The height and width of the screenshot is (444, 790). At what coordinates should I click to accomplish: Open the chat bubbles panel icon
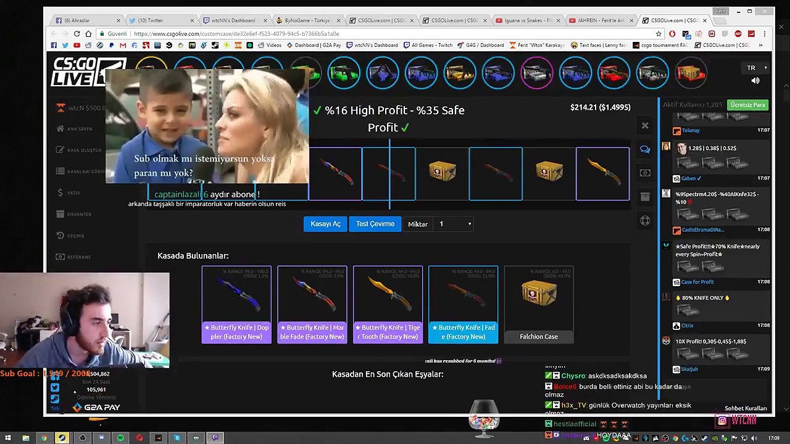[645, 149]
